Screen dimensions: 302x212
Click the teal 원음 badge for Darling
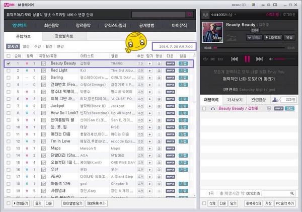pos(183,78)
